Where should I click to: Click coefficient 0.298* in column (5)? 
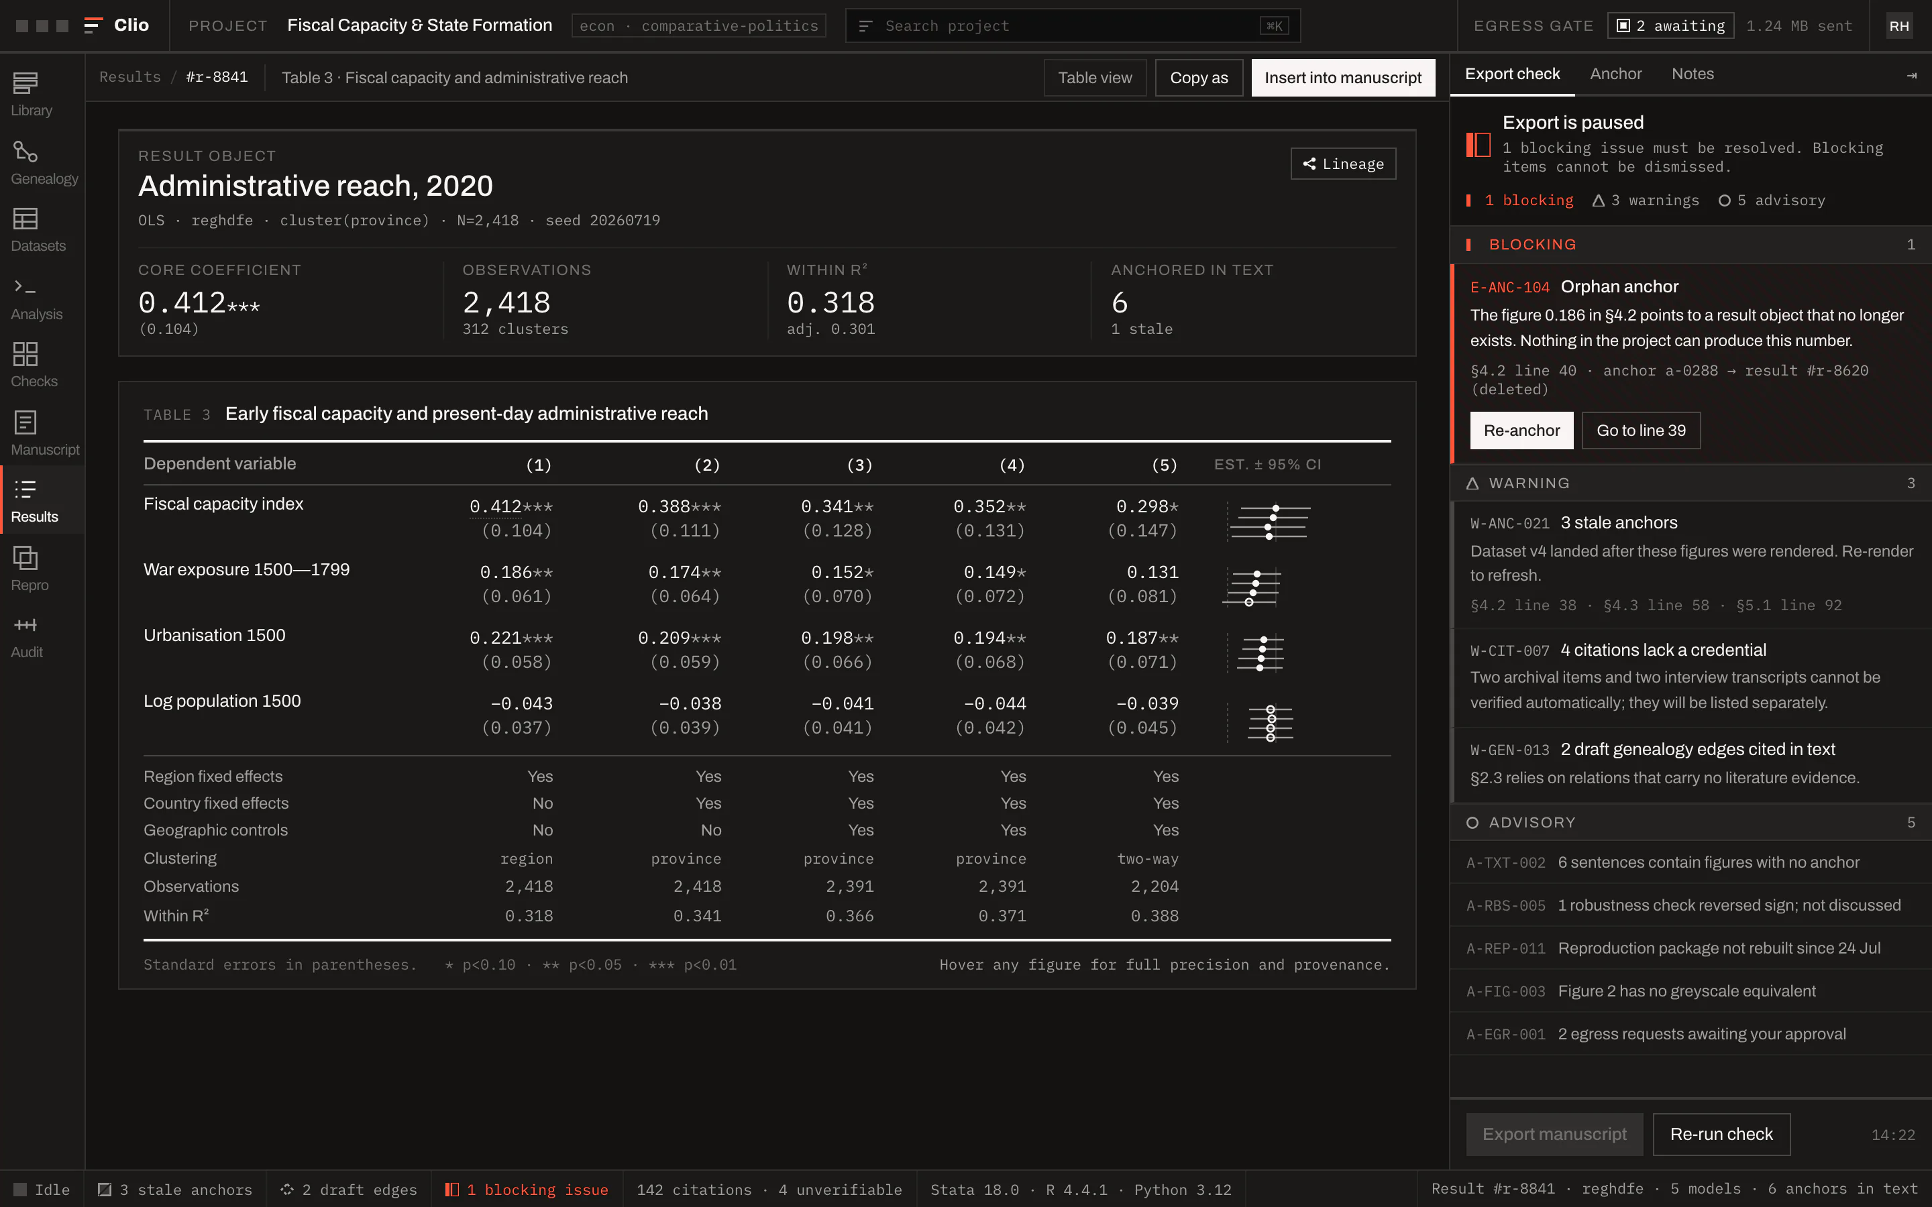point(1147,507)
